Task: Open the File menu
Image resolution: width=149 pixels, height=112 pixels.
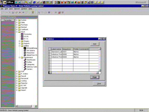Action: click(2, 9)
